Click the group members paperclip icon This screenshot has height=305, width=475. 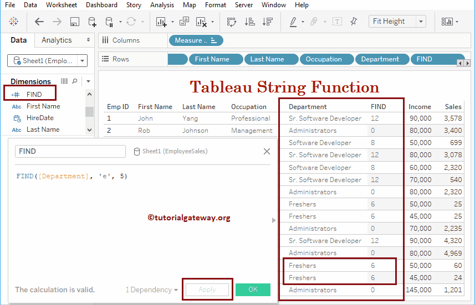point(314,22)
